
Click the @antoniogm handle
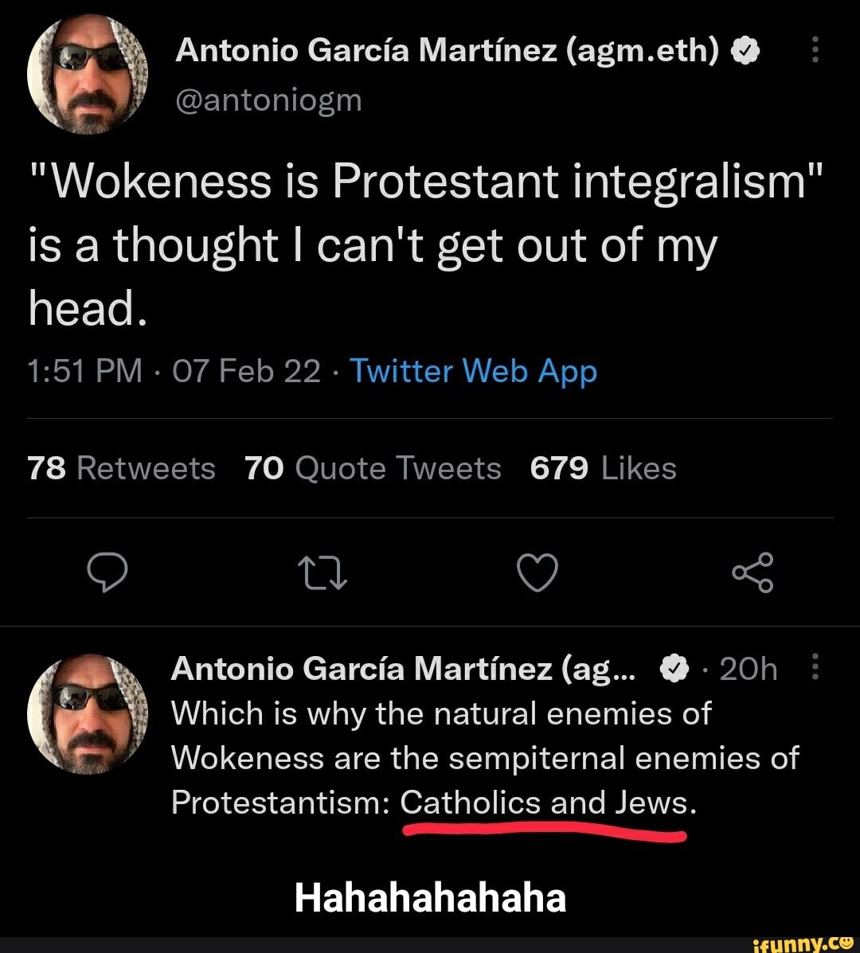click(268, 100)
